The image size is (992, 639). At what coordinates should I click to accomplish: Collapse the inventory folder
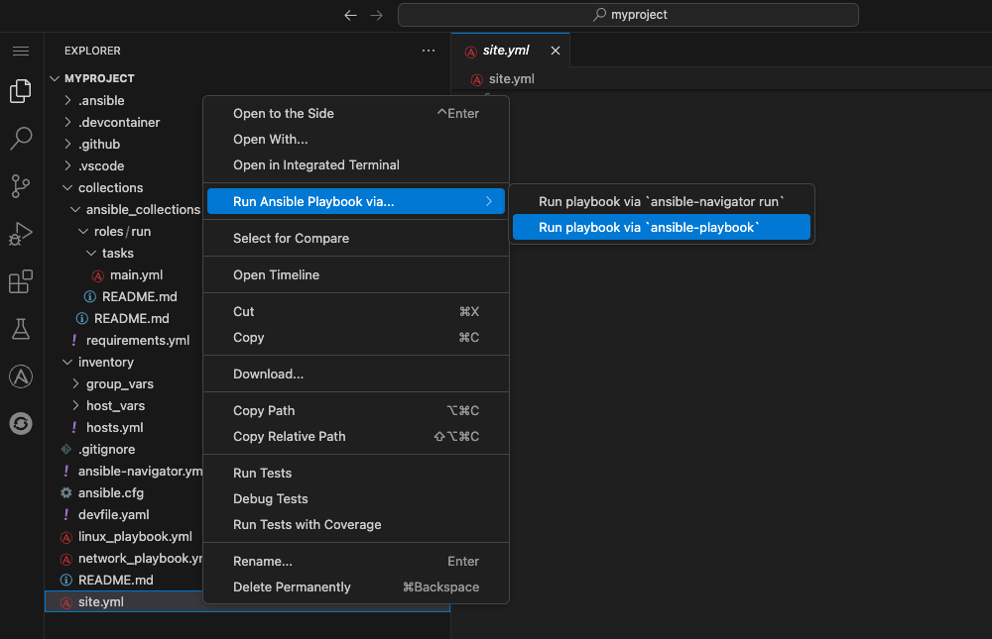[105, 363]
